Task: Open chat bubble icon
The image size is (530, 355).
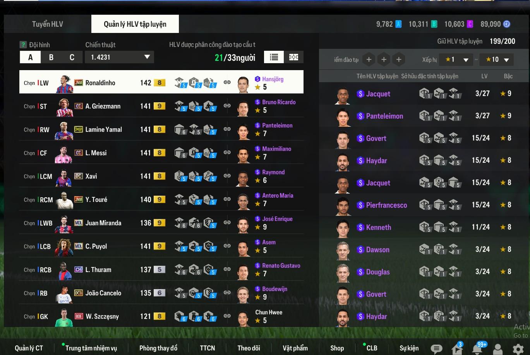Action: click(x=436, y=349)
